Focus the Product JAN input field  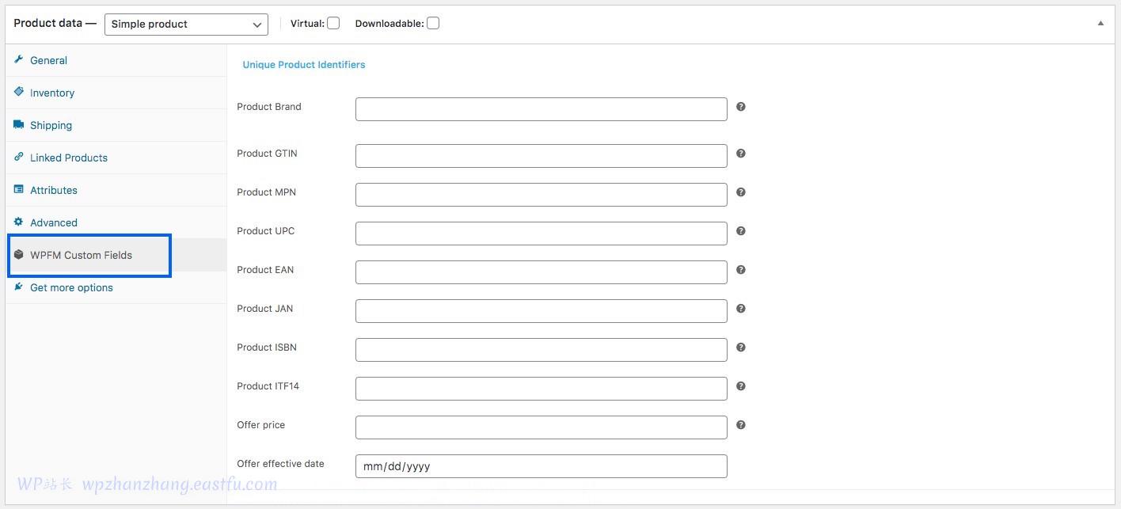point(541,311)
